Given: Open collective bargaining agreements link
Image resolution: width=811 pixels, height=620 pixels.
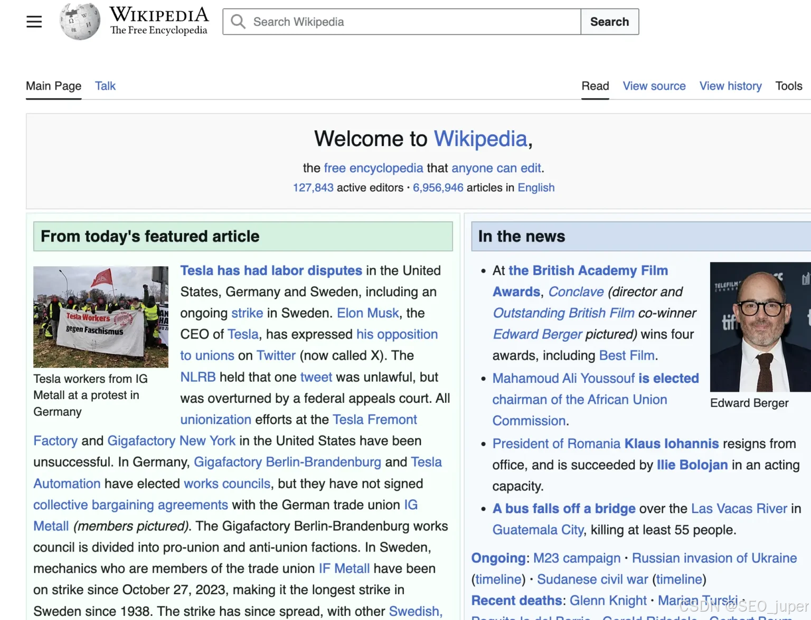Looking at the screenshot, I should pos(130,505).
